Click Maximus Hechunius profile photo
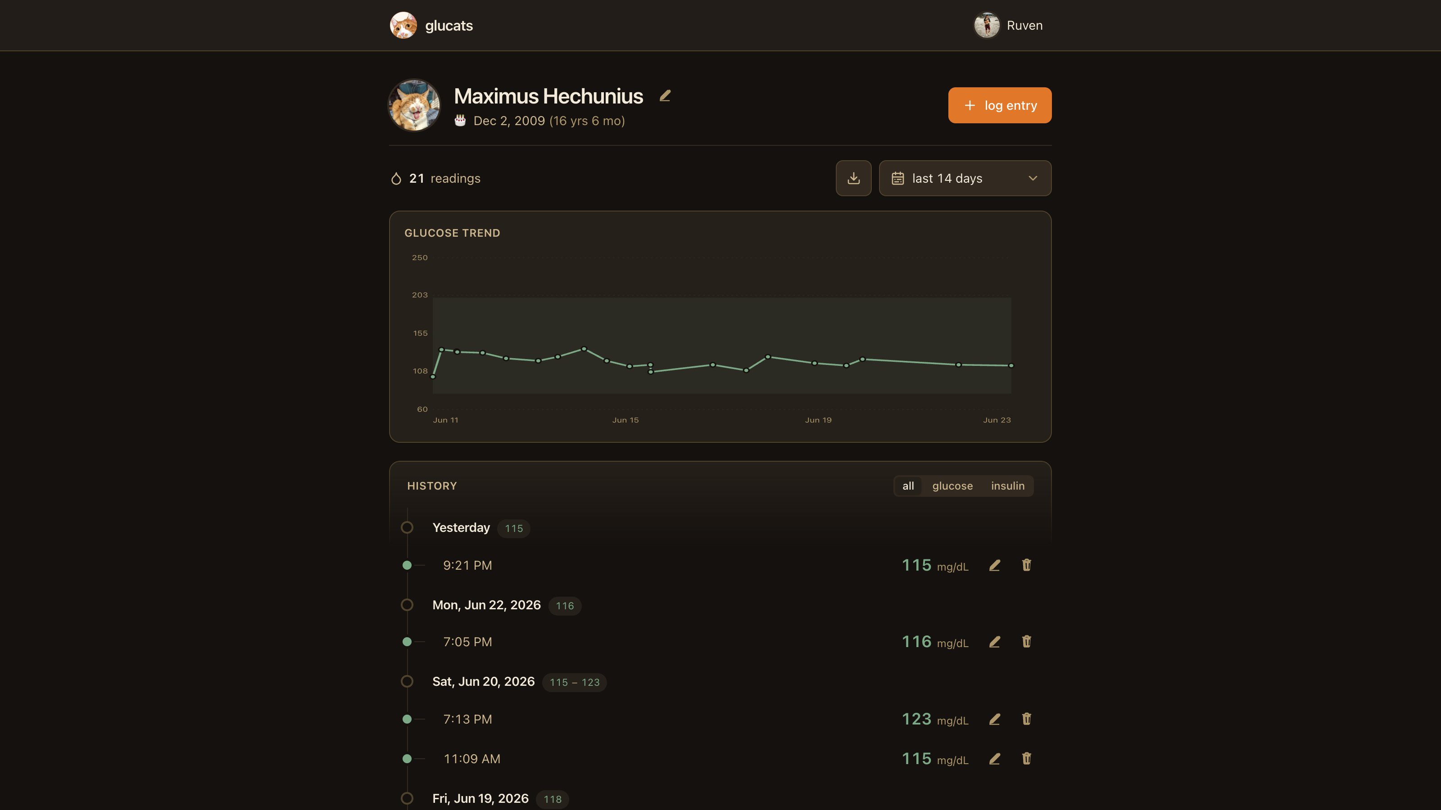1441x810 pixels. click(x=414, y=105)
